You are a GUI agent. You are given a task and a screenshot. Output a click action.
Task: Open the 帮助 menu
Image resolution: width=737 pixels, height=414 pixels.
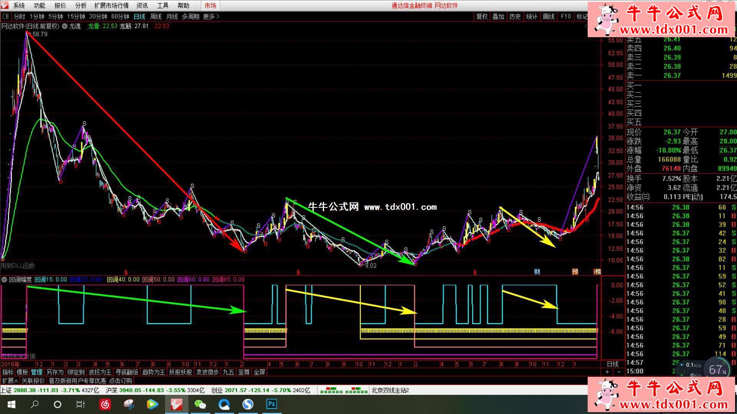coord(183,5)
